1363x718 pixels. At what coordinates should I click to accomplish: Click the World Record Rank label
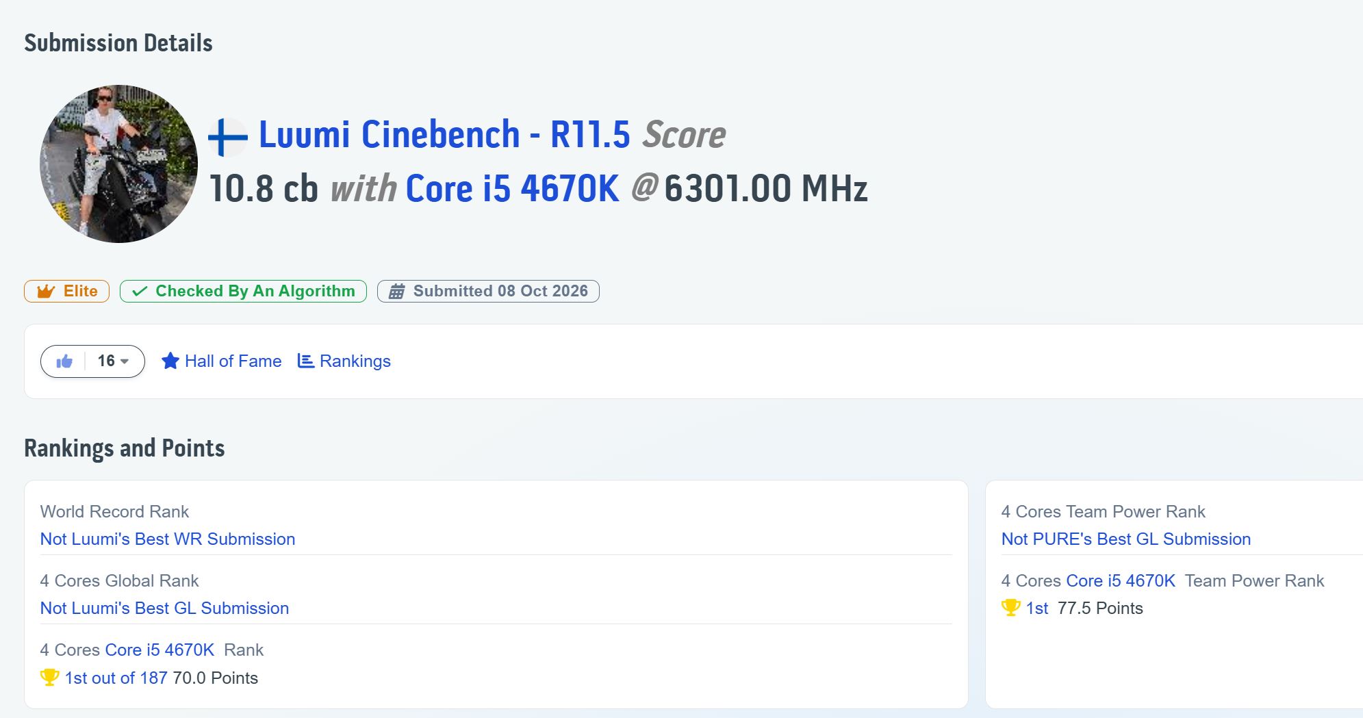click(114, 512)
